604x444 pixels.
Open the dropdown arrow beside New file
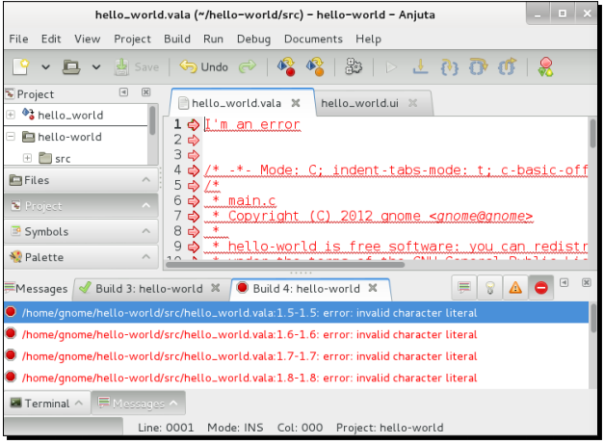tap(45, 66)
